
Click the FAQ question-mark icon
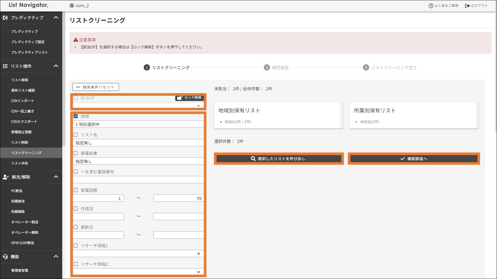pyautogui.click(x=431, y=6)
